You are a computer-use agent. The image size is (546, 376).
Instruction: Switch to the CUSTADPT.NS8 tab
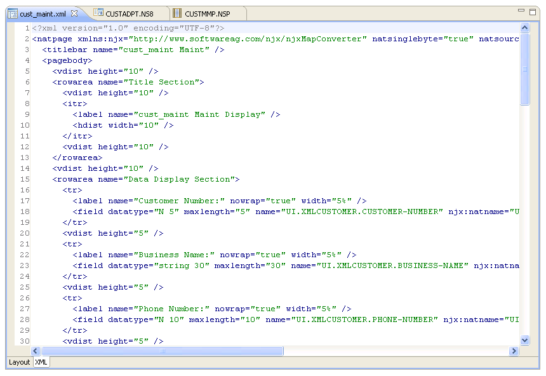(x=129, y=13)
